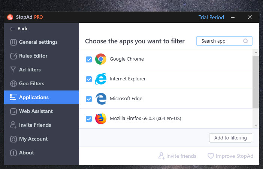
Task: Uncheck the Google Chrome filtering checkbox
Action: (x=89, y=59)
